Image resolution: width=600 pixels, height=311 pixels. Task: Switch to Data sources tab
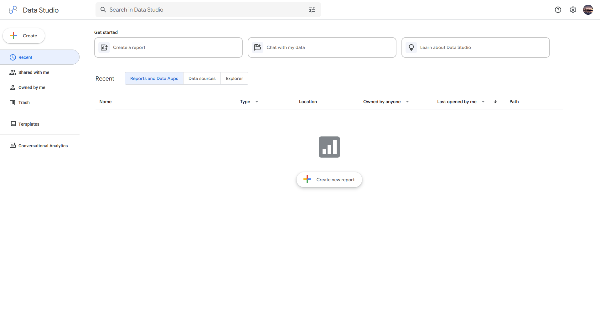coord(202,78)
